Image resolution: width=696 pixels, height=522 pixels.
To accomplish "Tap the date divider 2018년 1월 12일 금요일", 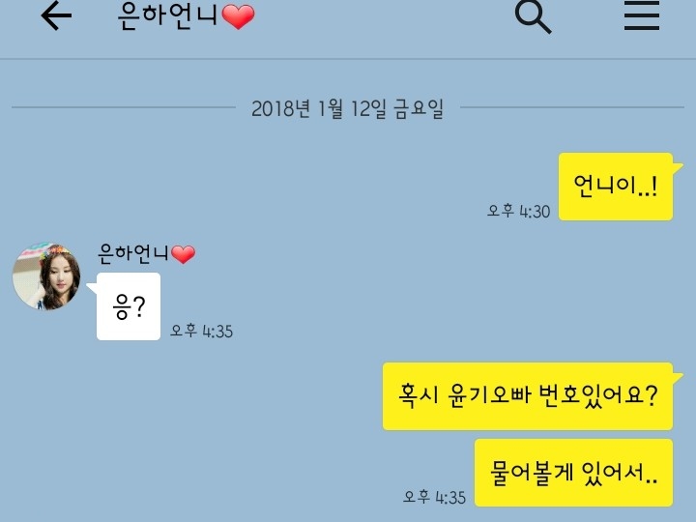I will (x=348, y=108).
